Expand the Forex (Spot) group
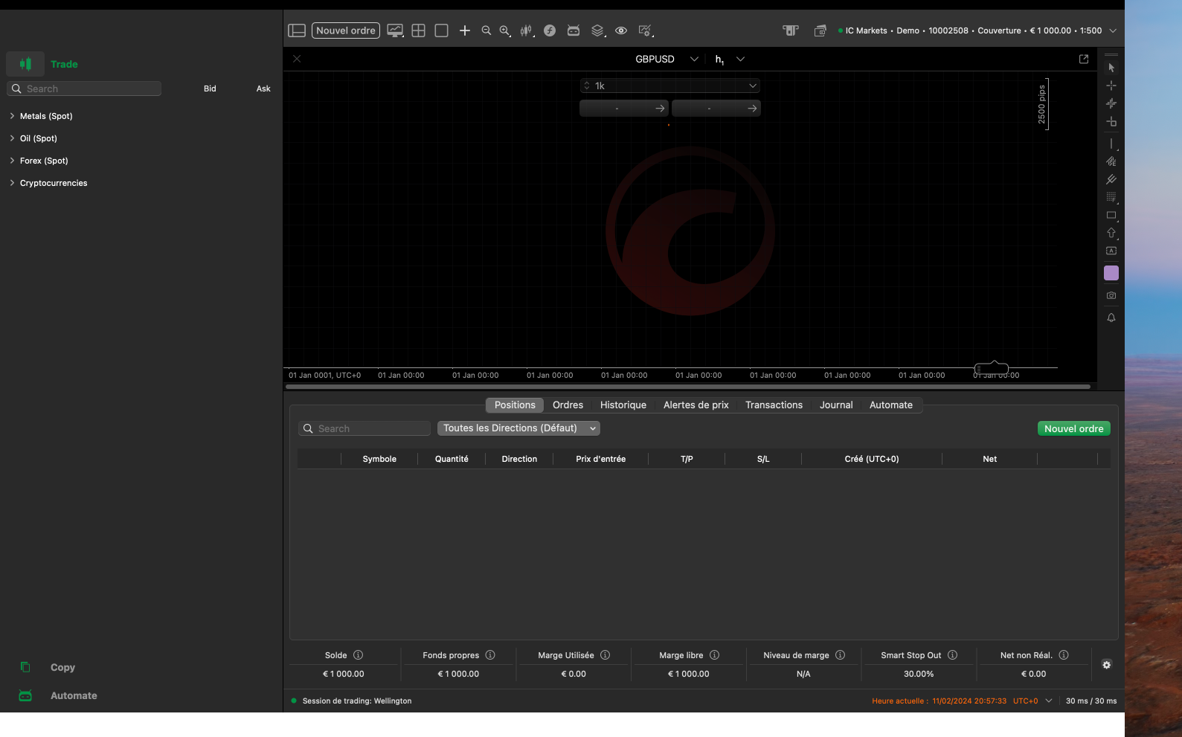1182x737 pixels. (12, 161)
